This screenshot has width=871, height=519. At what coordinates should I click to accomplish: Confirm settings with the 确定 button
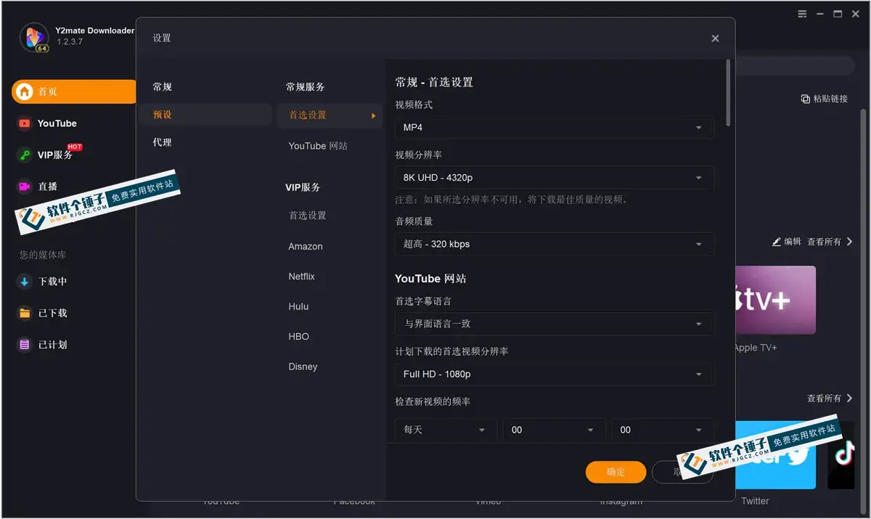coord(616,472)
